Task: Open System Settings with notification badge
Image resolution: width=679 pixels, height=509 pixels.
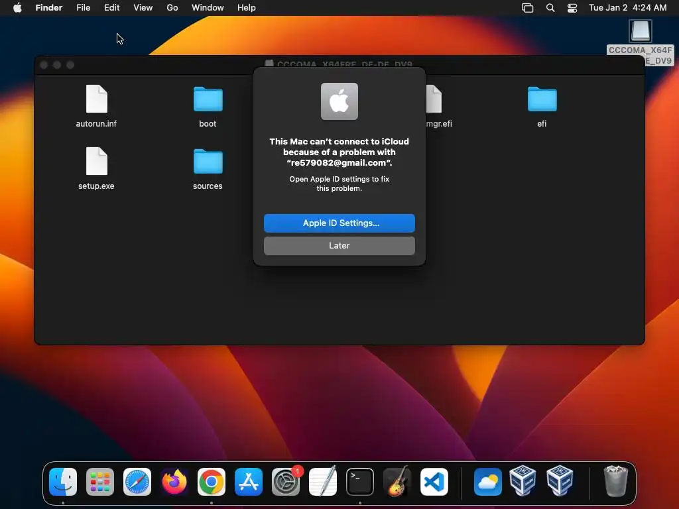Action: (x=286, y=481)
